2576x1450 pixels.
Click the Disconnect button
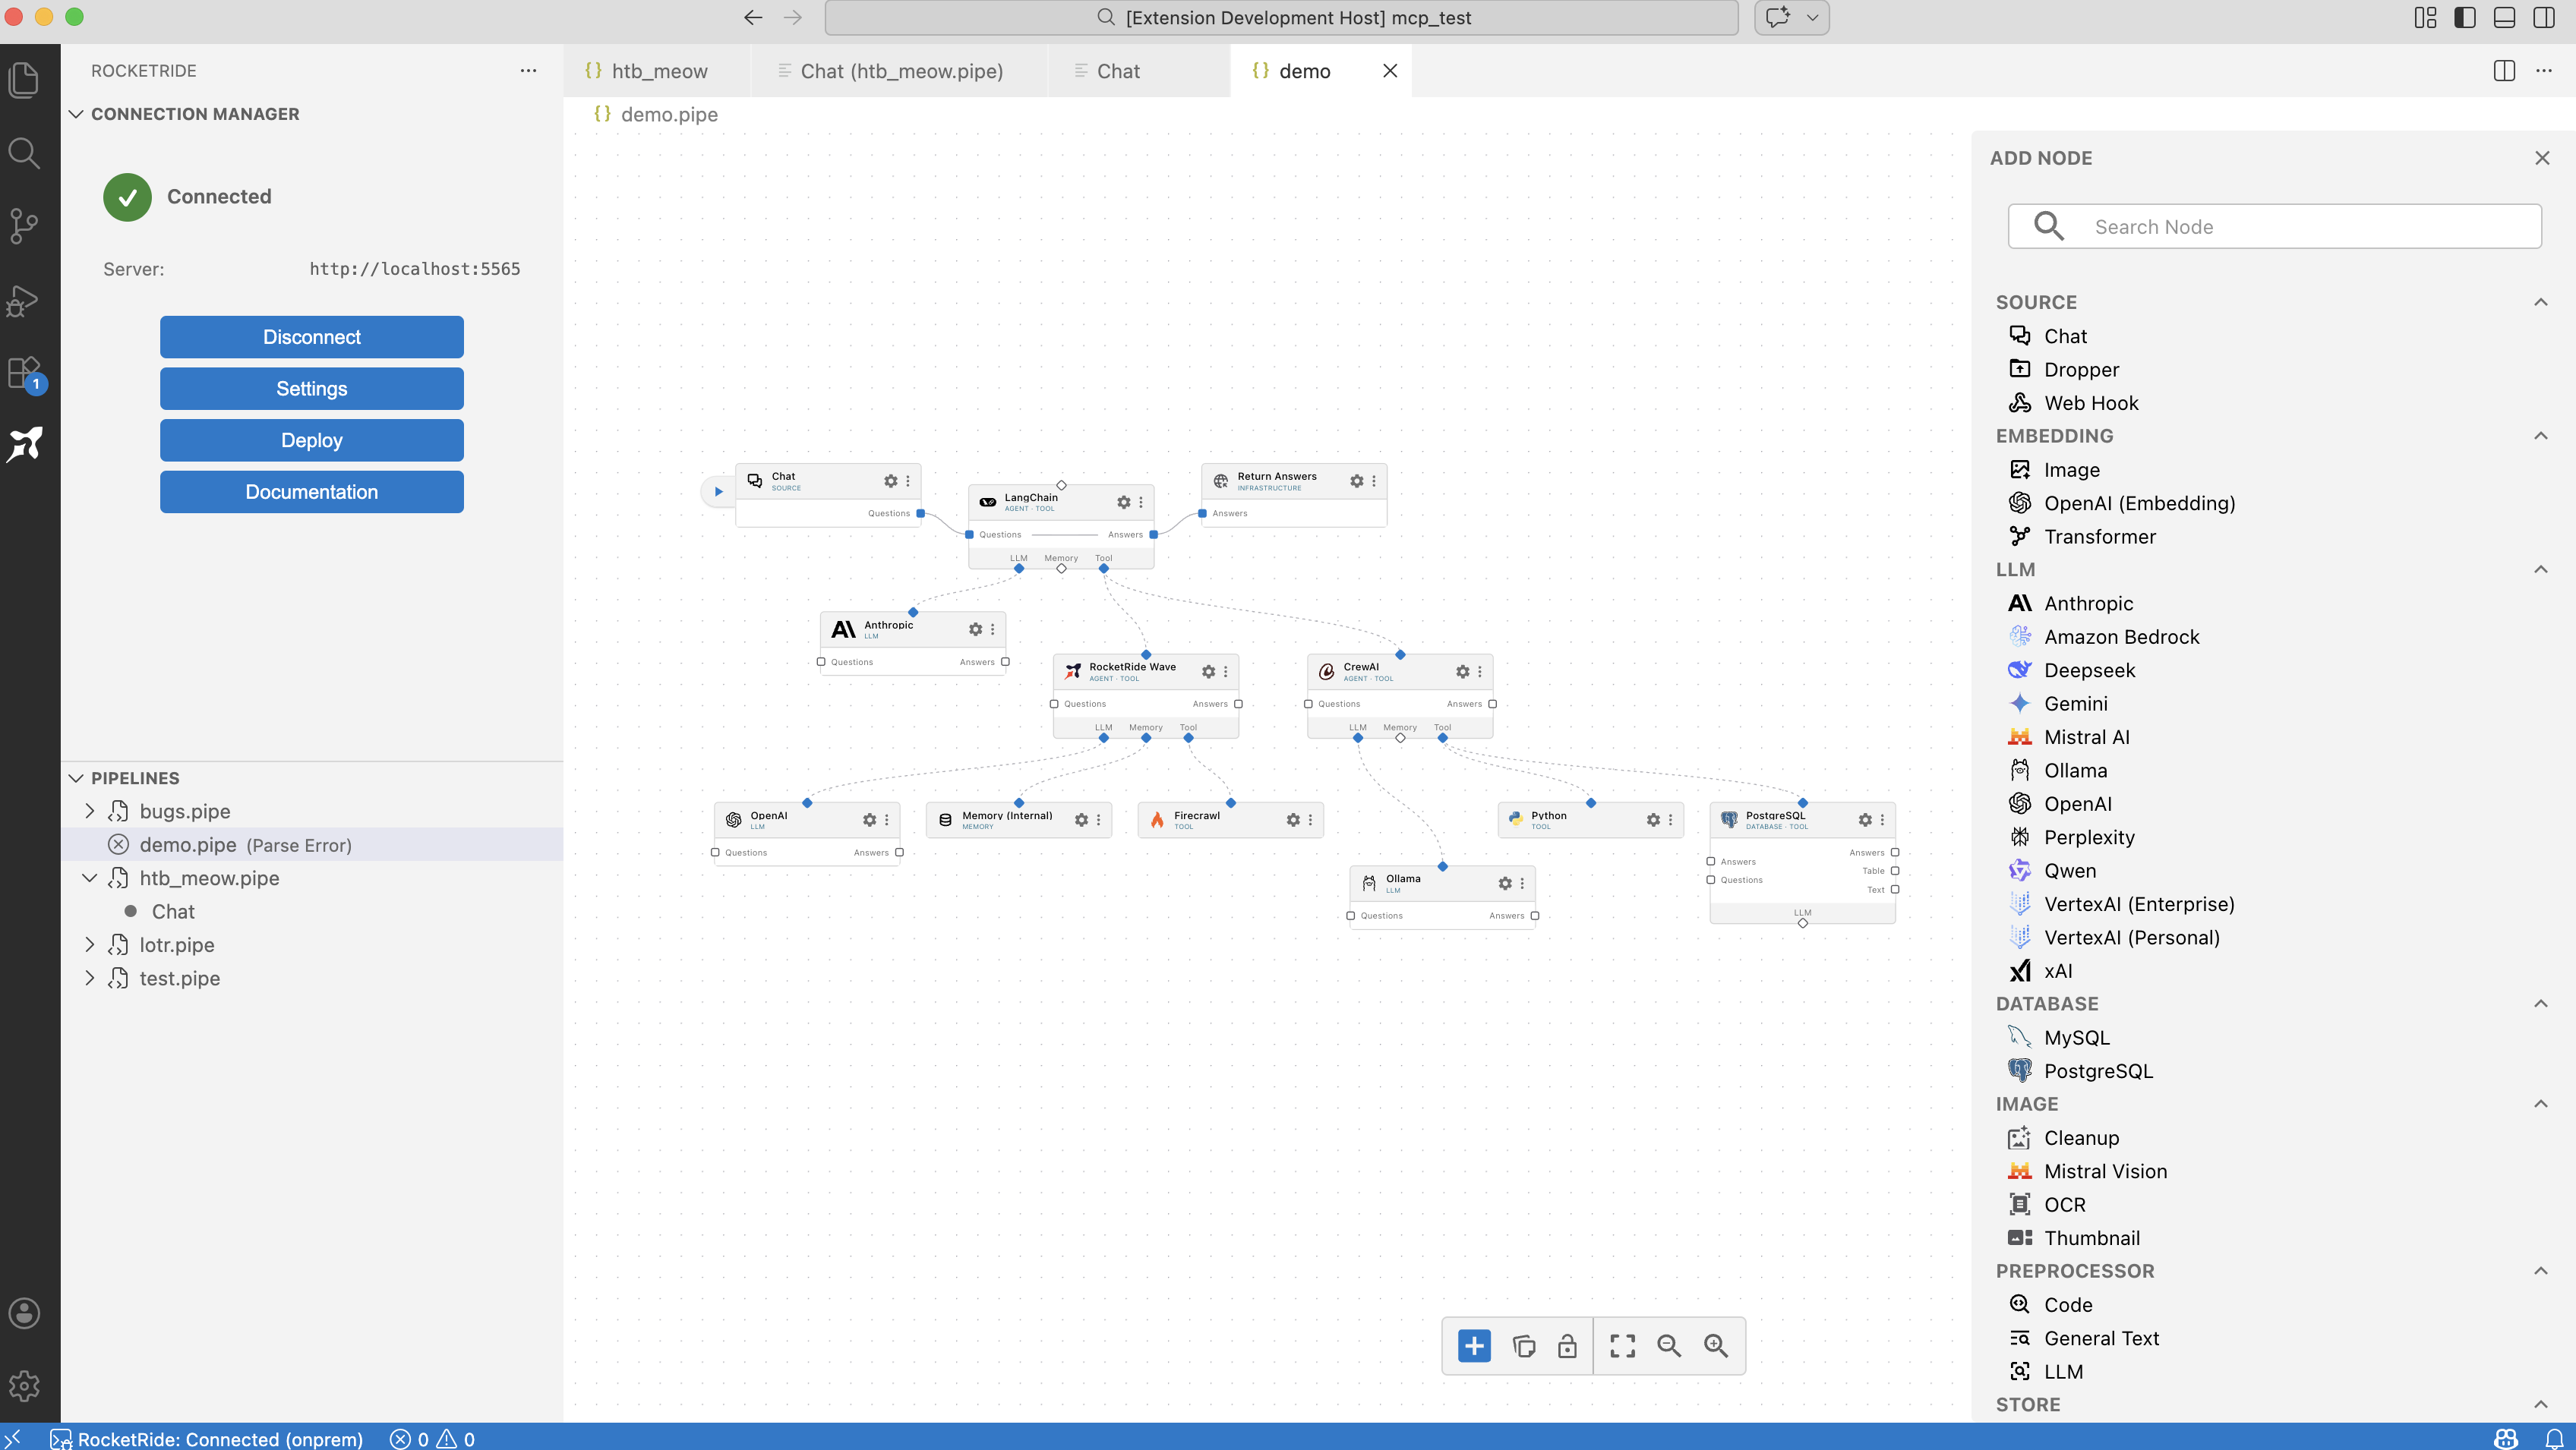click(311, 337)
